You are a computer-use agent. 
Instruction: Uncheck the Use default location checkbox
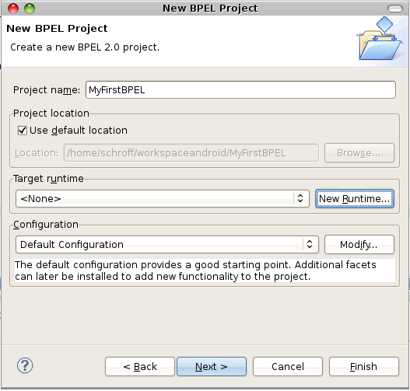pos(23,131)
